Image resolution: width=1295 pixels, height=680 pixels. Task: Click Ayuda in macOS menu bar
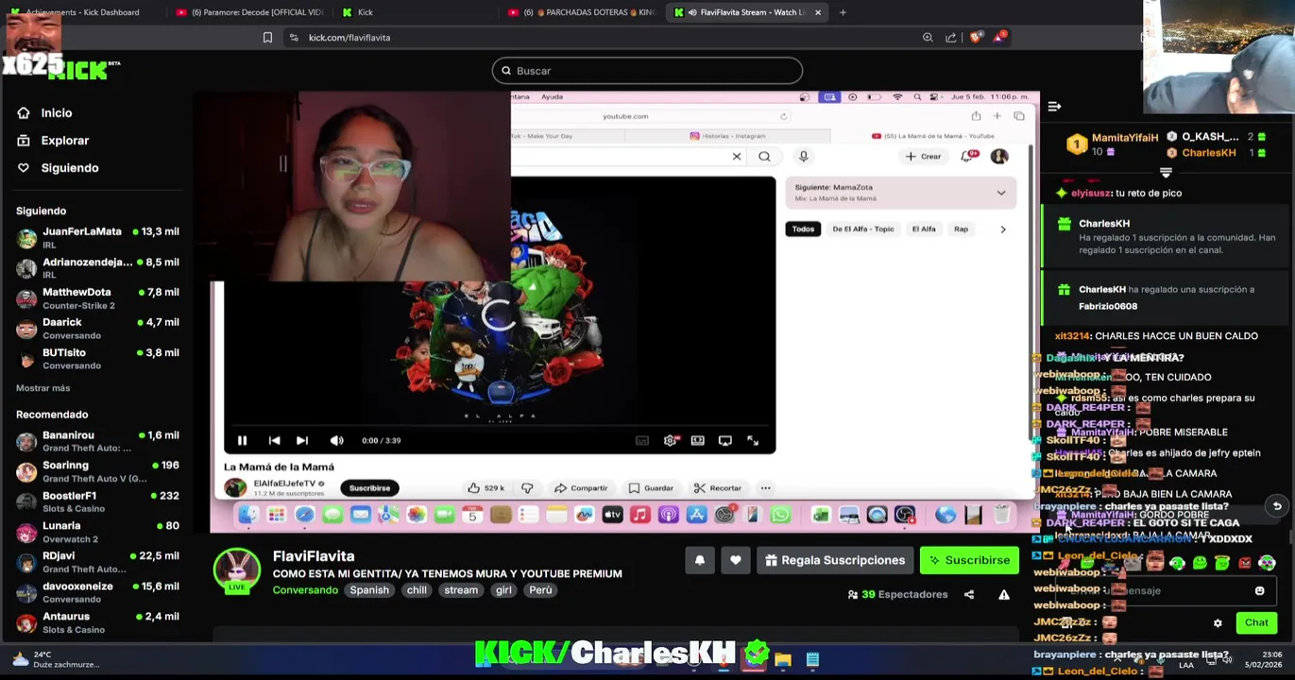pyautogui.click(x=553, y=96)
